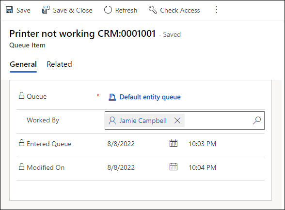This screenshot has height=210, width=285.
Task: Open the Entered Queue calendar picker icon
Action: pyautogui.click(x=174, y=143)
